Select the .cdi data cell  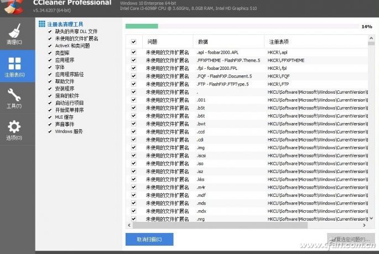point(200,140)
